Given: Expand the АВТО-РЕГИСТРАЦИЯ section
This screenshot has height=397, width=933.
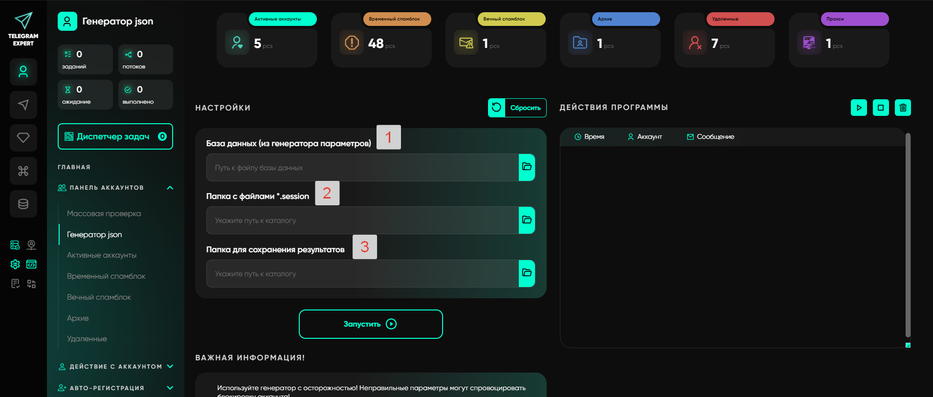Looking at the screenshot, I should (170, 388).
